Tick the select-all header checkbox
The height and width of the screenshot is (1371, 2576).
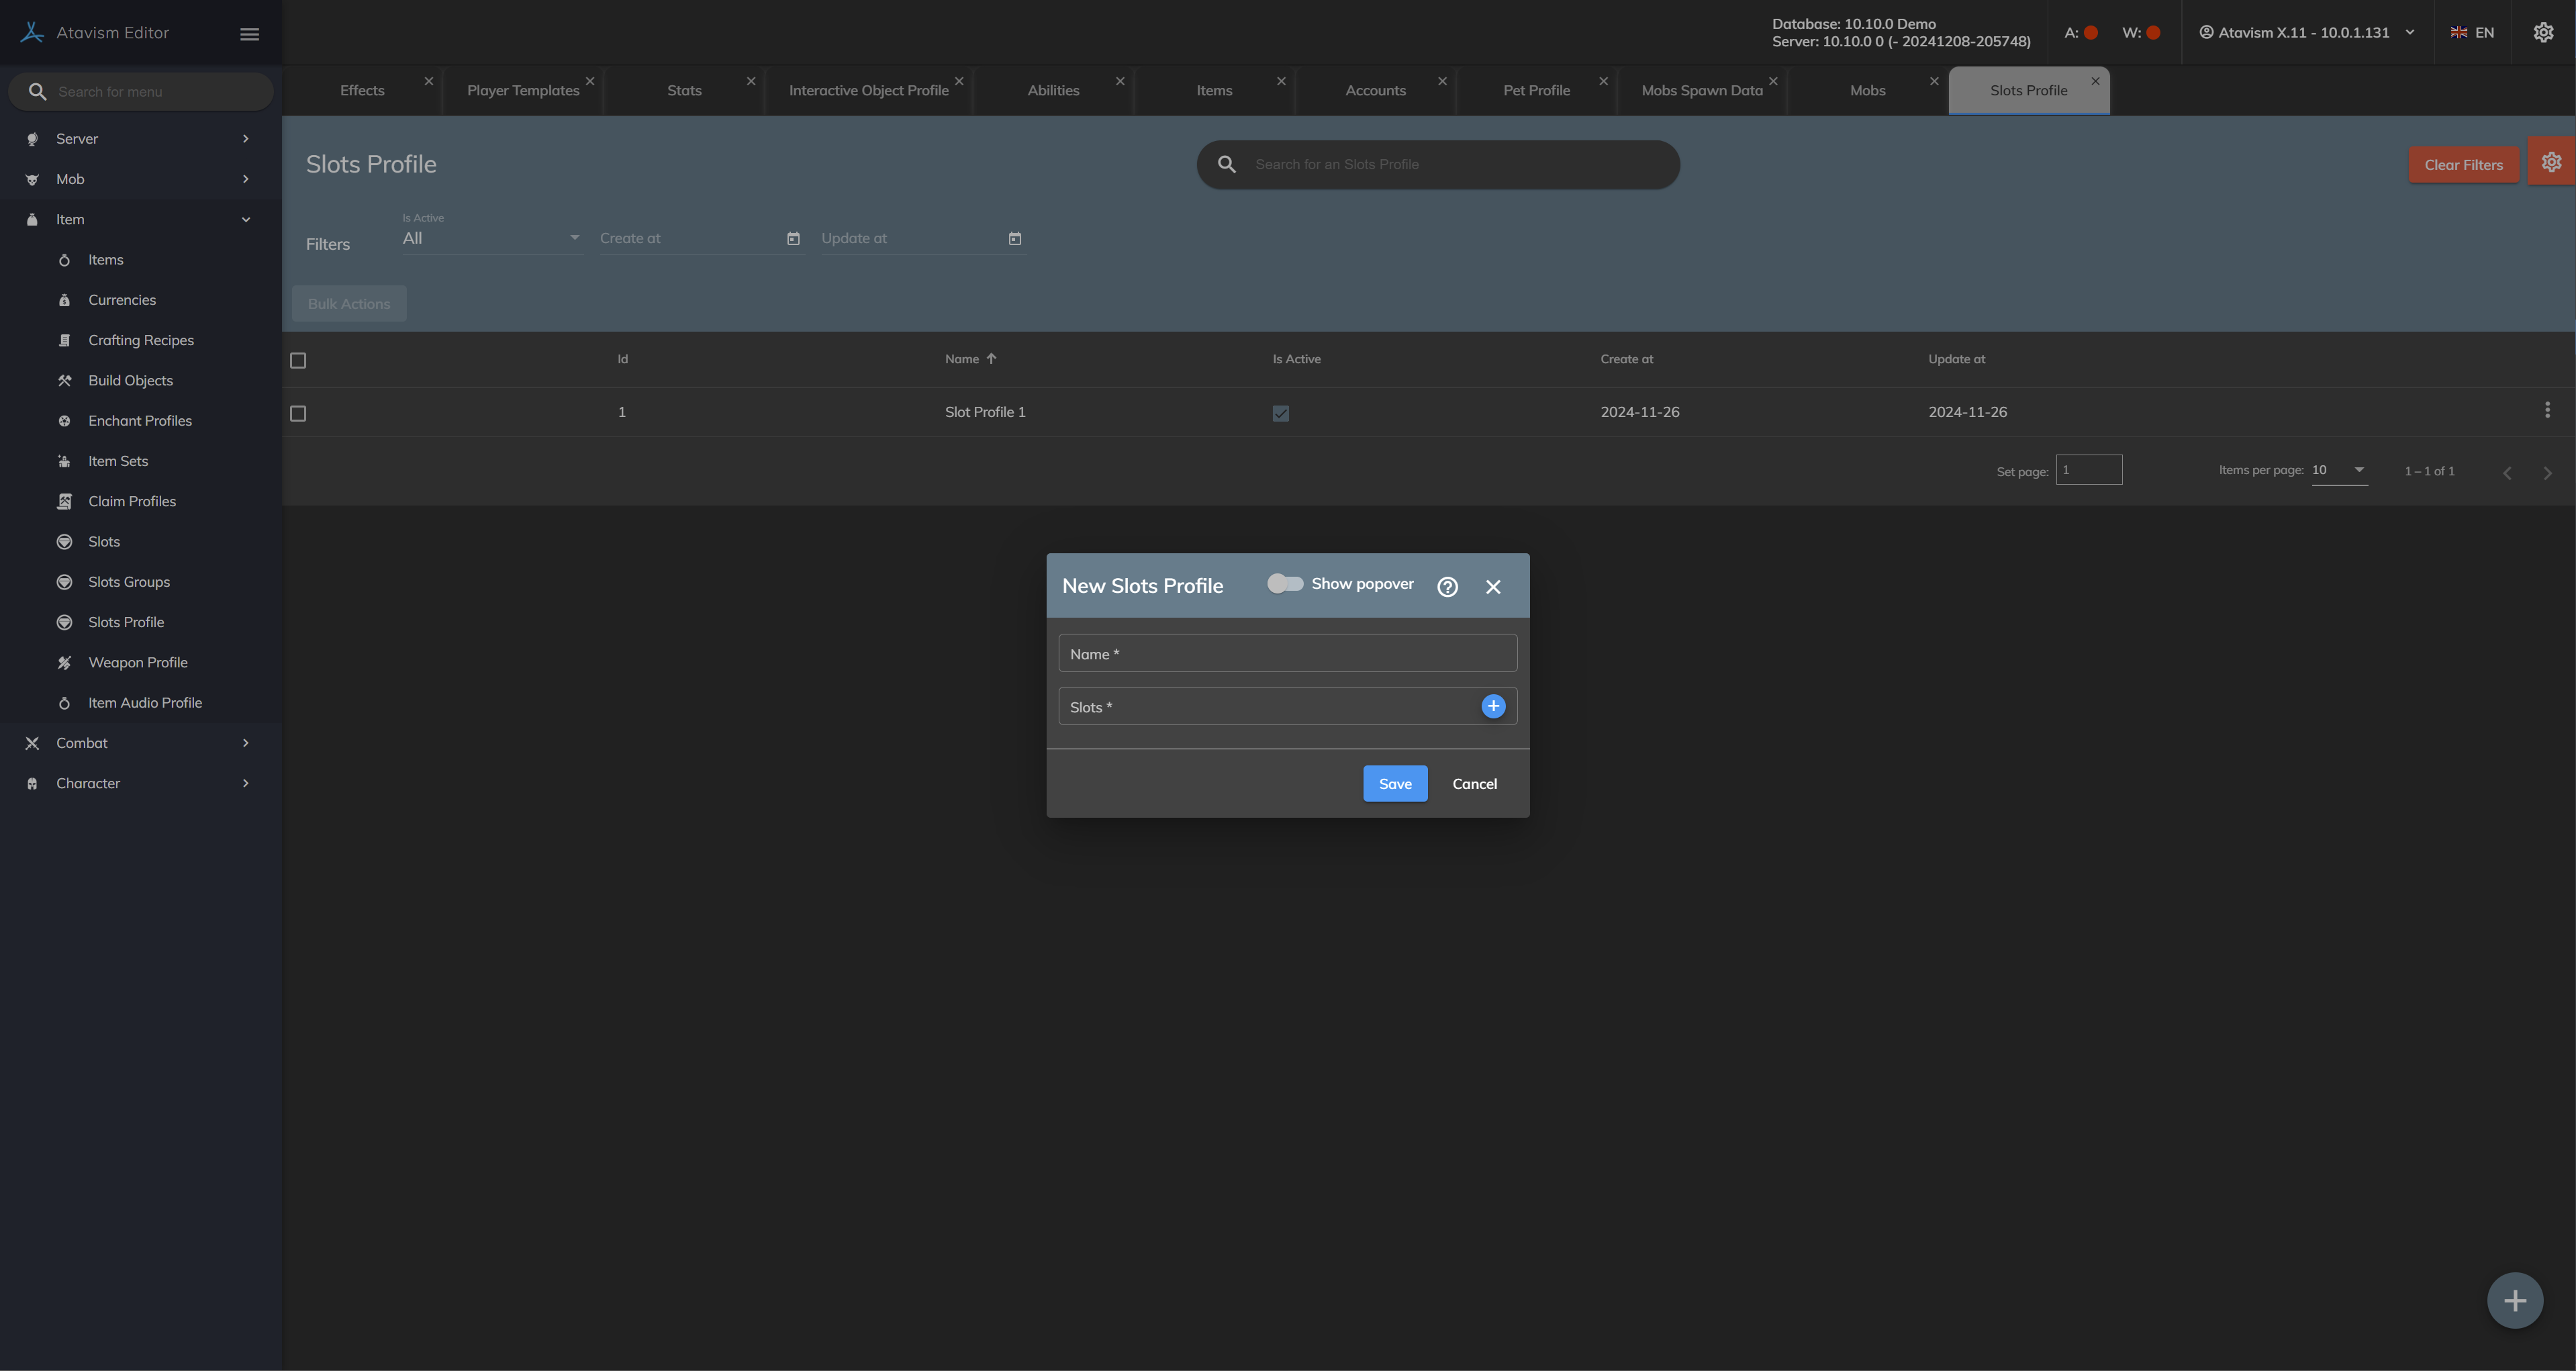[x=298, y=360]
